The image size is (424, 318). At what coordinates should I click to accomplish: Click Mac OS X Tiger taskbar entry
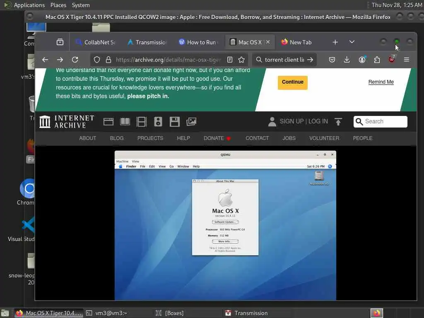coord(49,313)
